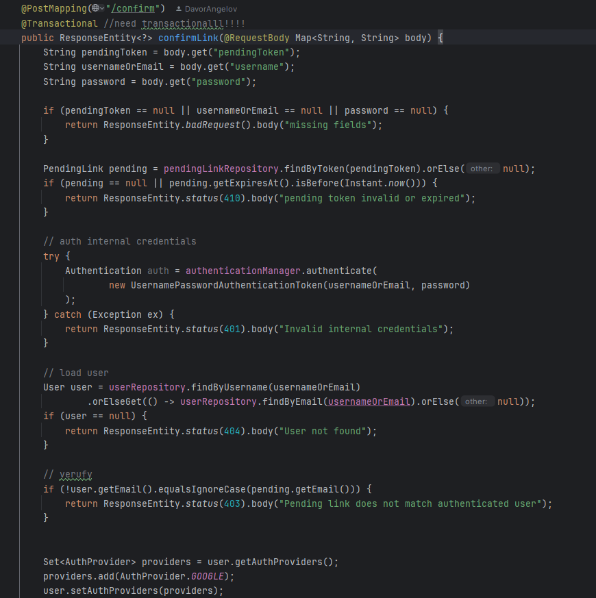This screenshot has width=596, height=598.
Task: Click the pendingLinkRepository field reference
Action: [221, 169]
